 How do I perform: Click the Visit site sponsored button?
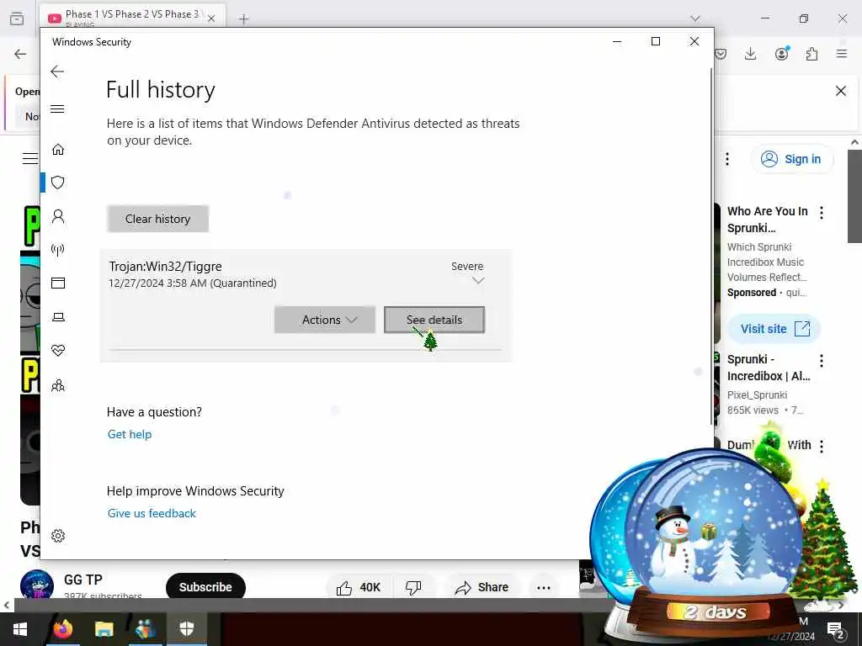(x=774, y=329)
